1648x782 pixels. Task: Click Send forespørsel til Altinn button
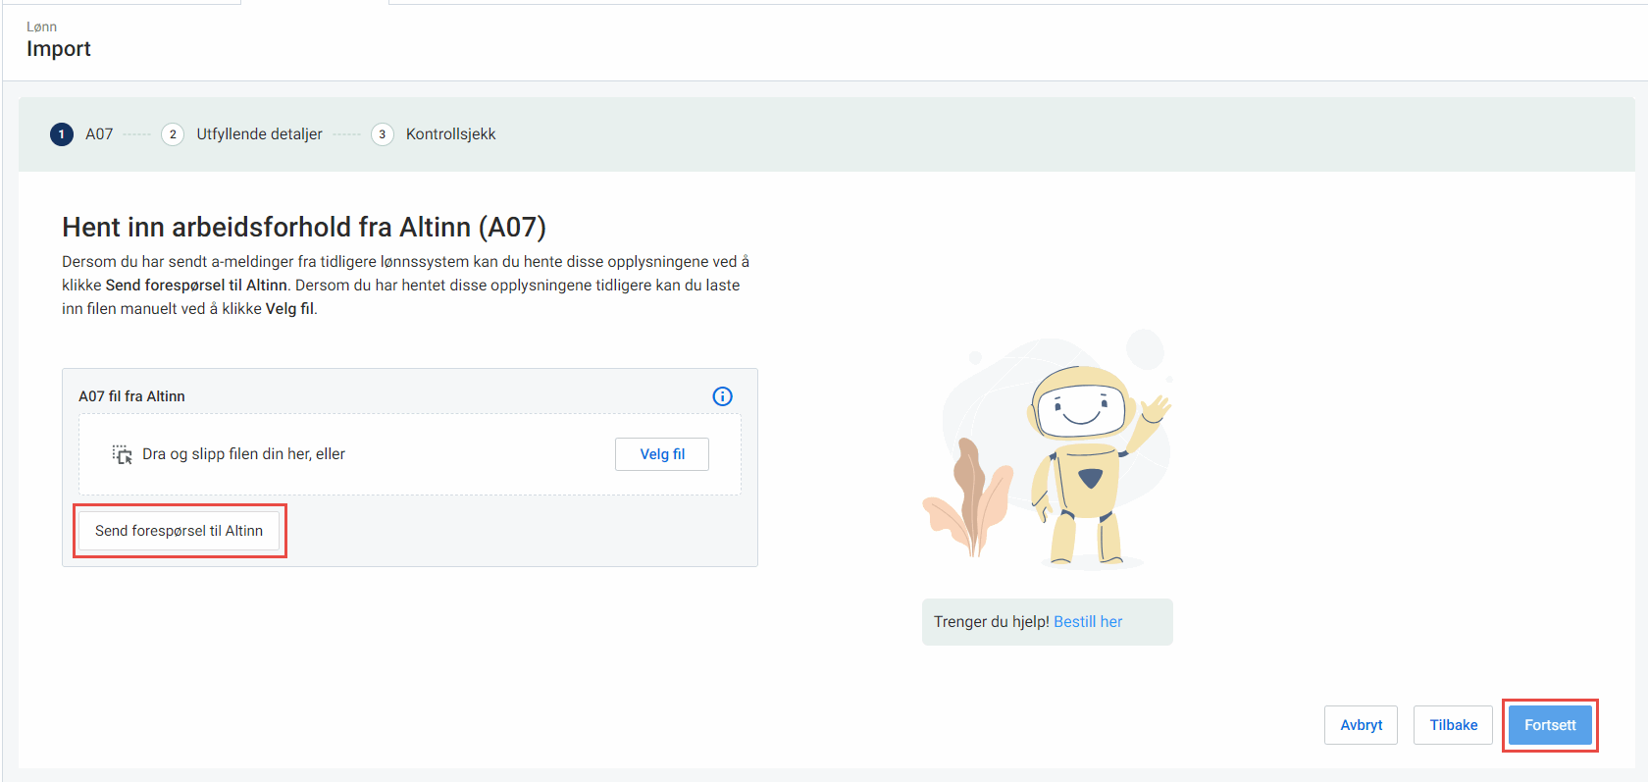(179, 531)
